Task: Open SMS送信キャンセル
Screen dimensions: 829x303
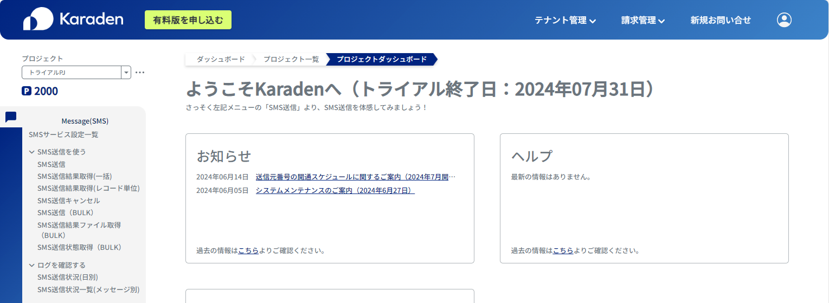Action: click(x=69, y=201)
